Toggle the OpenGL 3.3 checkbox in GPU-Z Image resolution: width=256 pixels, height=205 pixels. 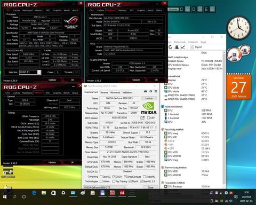click(141, 181)
